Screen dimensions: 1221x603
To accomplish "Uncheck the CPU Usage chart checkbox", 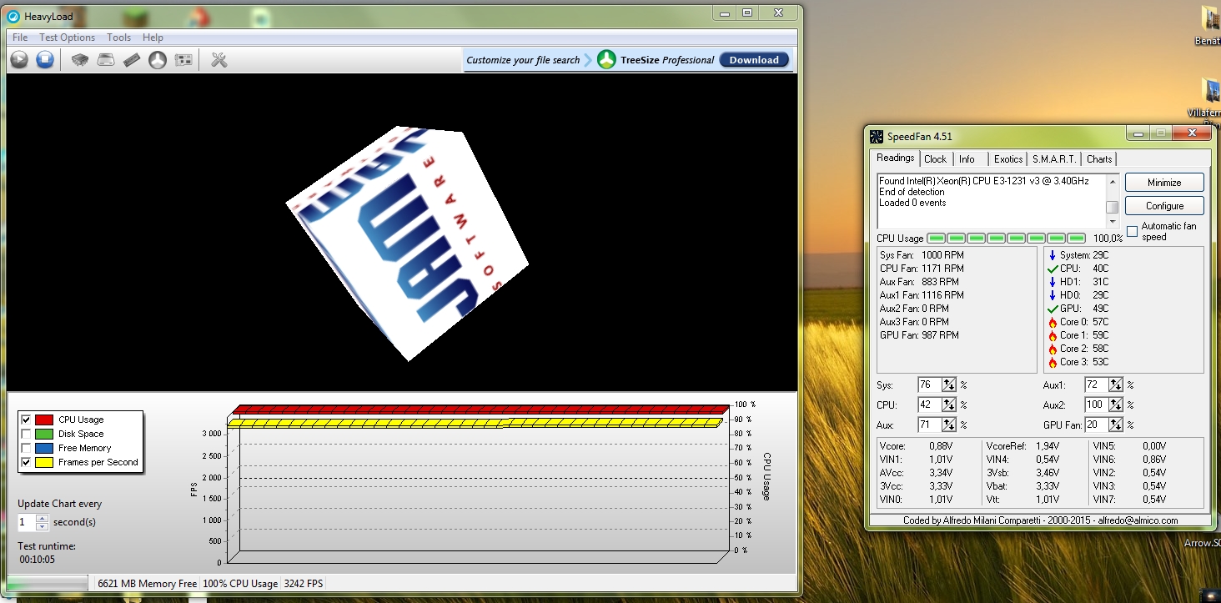I will click(x=26, y=420).
